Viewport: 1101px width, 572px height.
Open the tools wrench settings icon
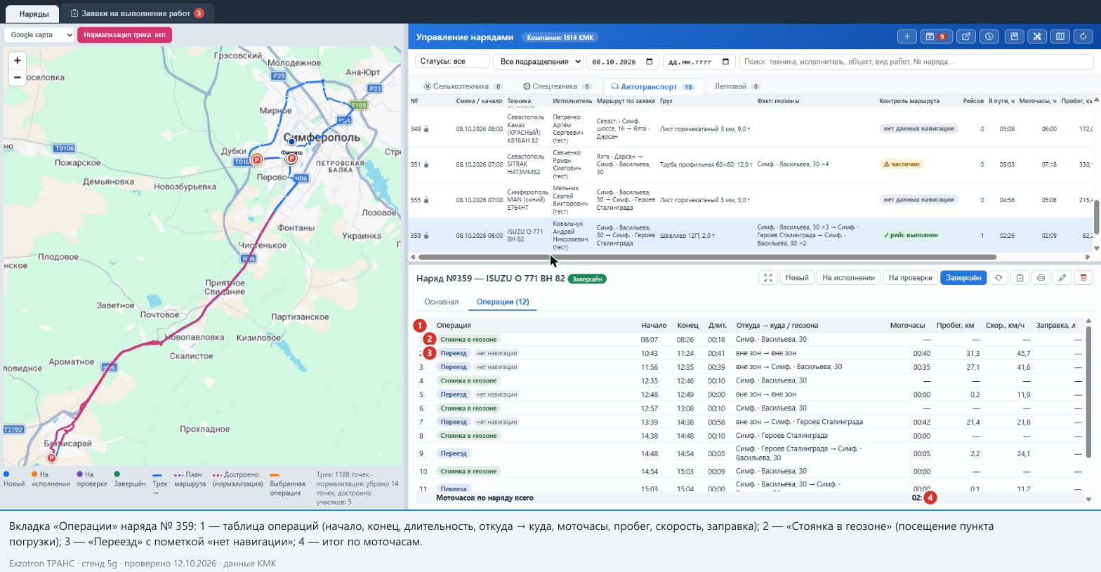click(1037, 36)
